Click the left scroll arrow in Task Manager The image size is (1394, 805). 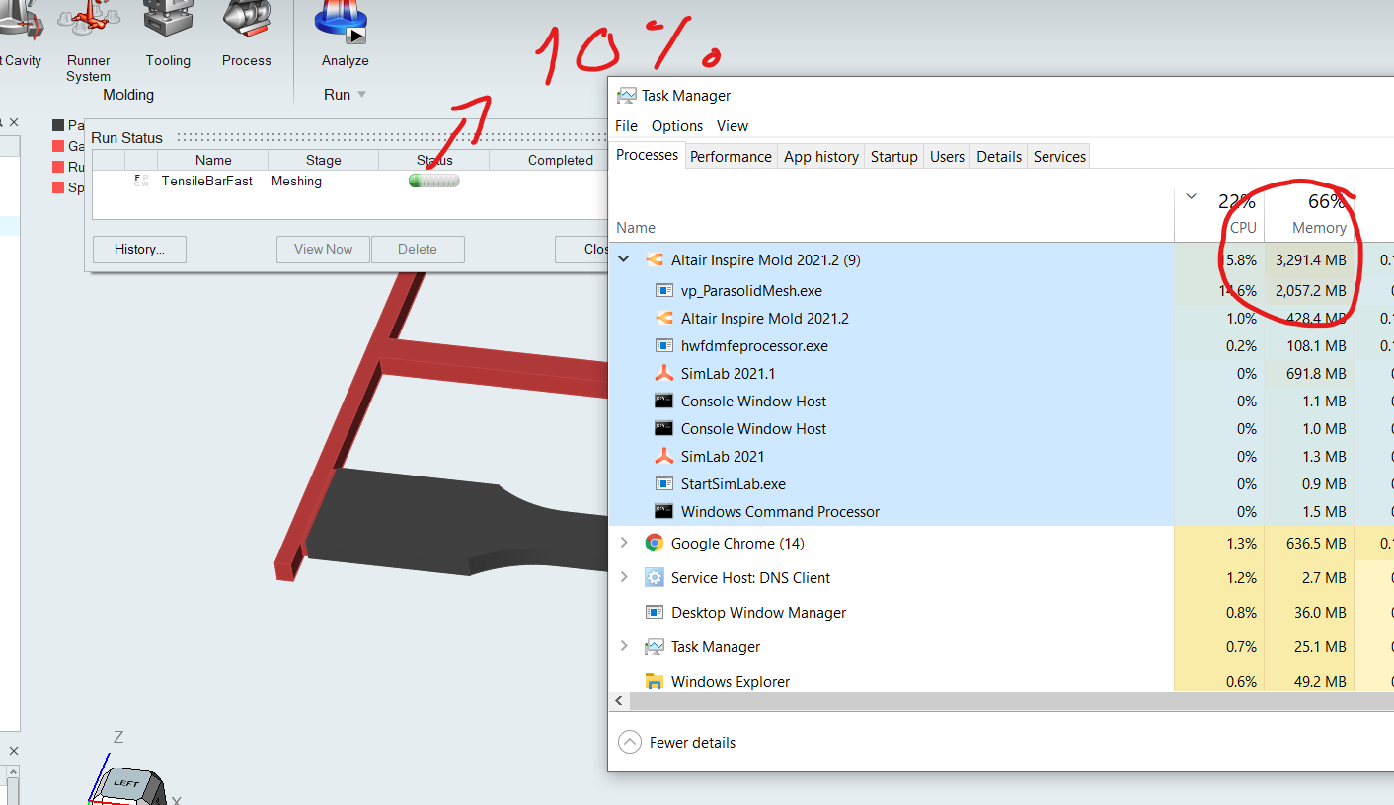pos(620,701)
